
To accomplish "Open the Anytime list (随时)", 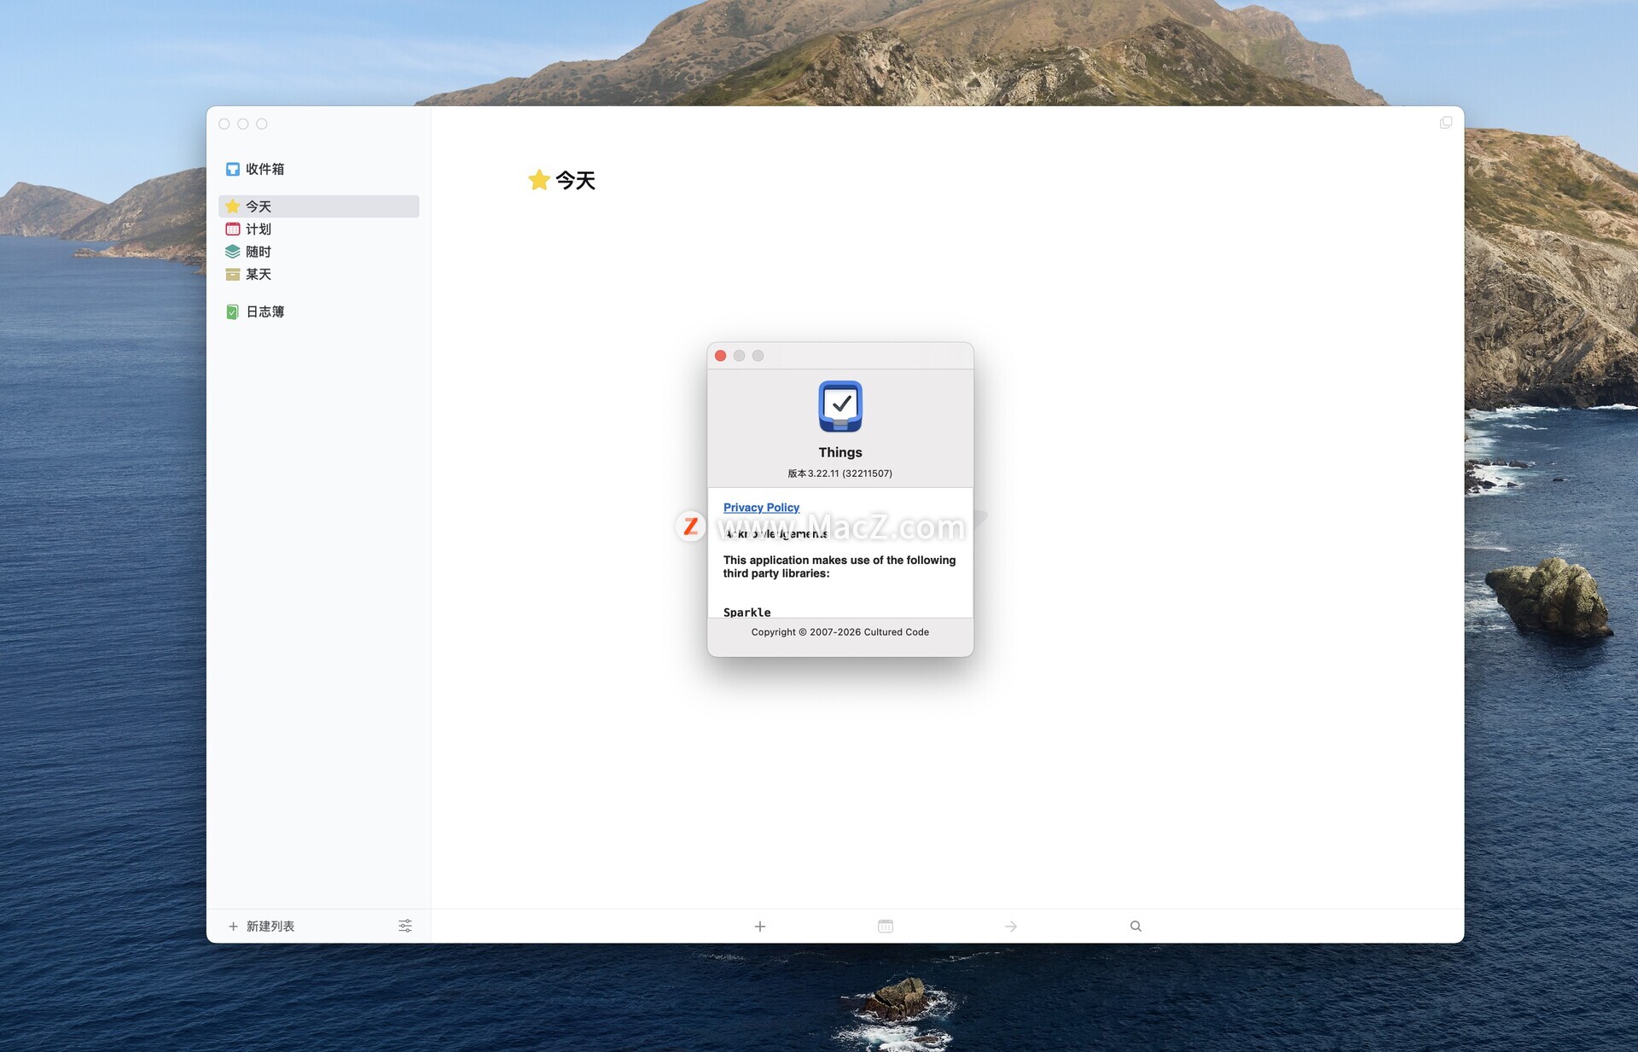I will click(x=258, y=252).
